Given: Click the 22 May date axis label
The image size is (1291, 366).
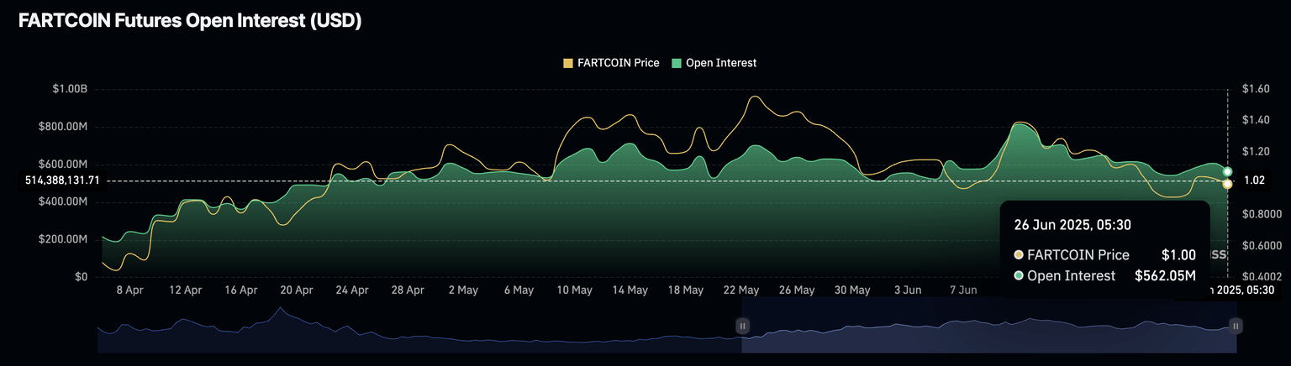Looking at the screenshot, I should (x=741, y=290).
